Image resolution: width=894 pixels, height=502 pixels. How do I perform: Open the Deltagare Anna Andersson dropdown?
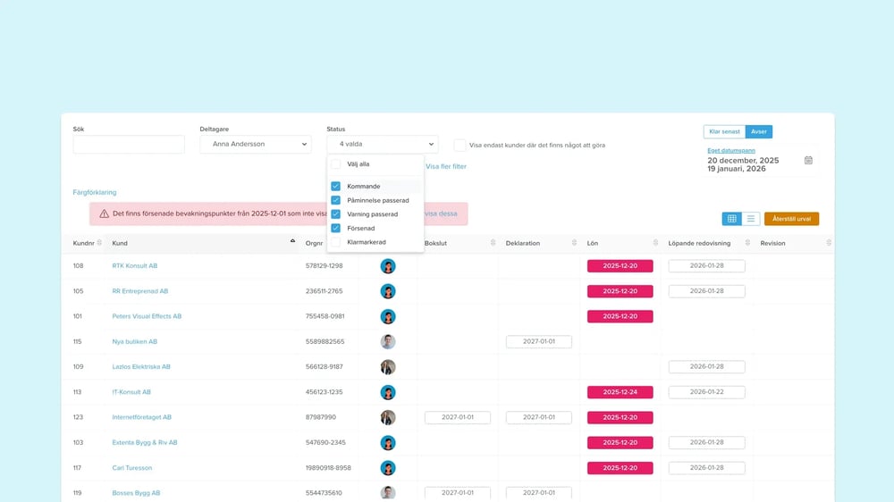[255, 144]
